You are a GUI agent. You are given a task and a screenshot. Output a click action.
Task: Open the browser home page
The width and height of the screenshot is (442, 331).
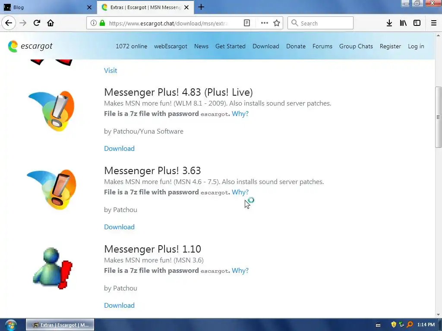click(x=51, y=23)
